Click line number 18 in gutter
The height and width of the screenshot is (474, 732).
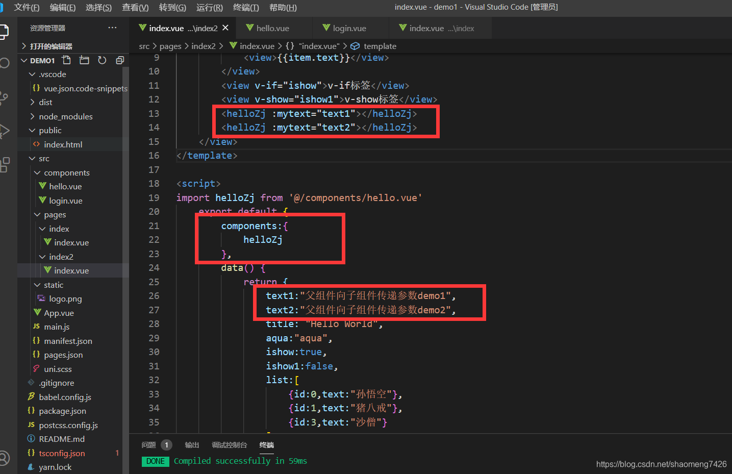point(154,183)
